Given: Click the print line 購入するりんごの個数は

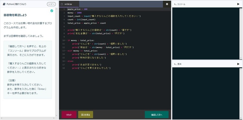Looking at the screenshot, I should tap(100, 30).
